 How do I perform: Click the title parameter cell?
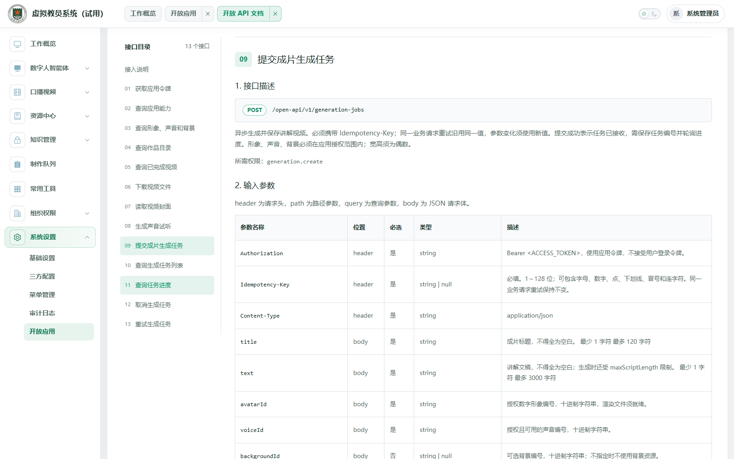click(291, 342)
